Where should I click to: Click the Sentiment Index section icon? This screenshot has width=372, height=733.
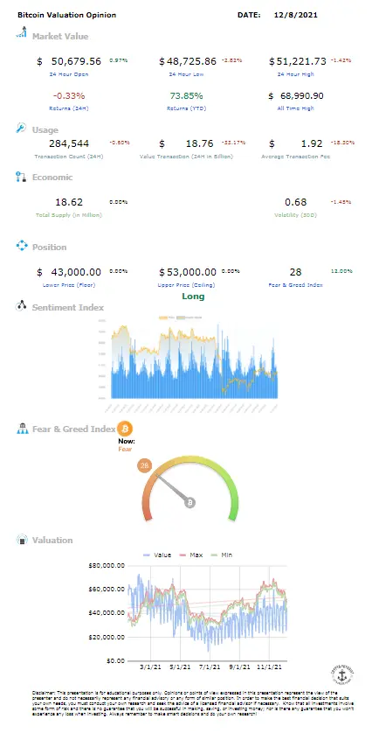click(21, 306)
